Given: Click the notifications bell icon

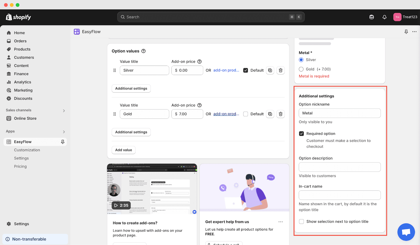Looking at the screenshot, I should [384, 17].
